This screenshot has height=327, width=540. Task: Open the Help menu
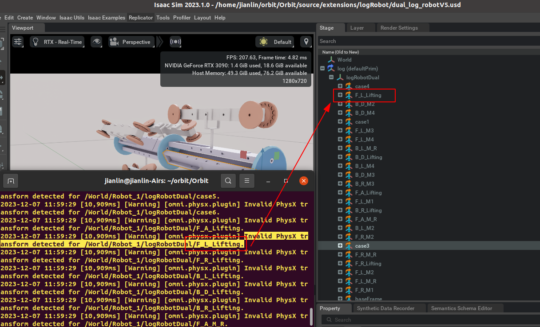220,18
